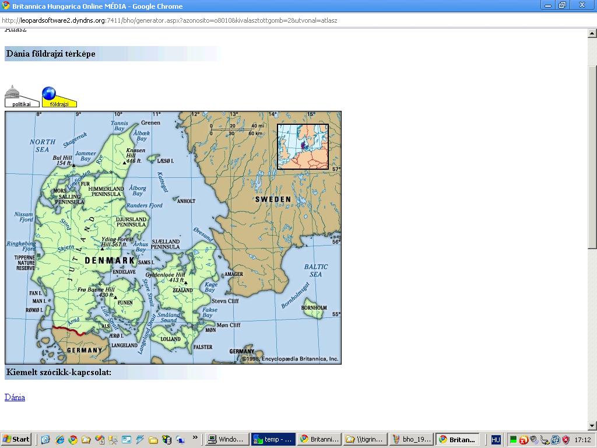Open the HU language bar indicator
The image size is (597, 448).
coord(496,440)
